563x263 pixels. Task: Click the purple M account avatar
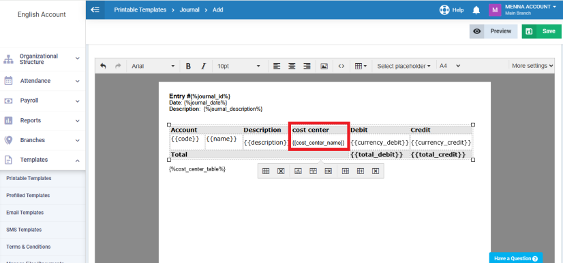495,10
